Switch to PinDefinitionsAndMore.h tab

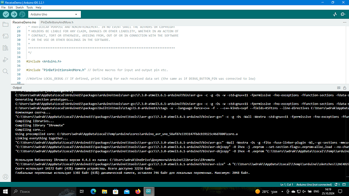pyautogui.click(x=57, y=22)
